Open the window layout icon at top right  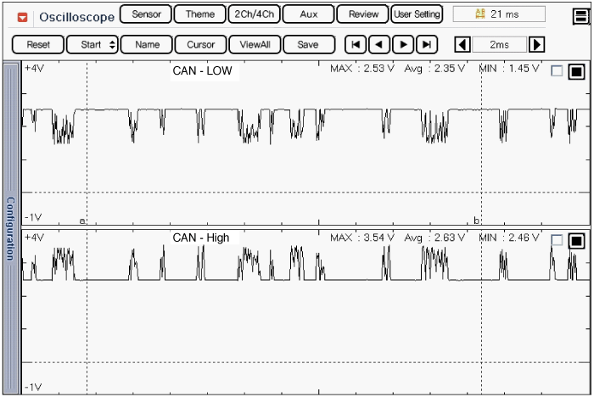580,16
